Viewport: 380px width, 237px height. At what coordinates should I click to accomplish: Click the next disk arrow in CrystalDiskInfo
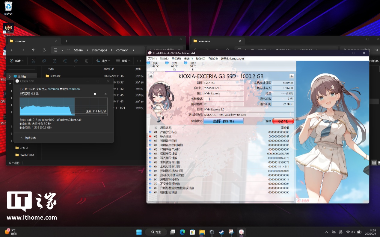click(x=291, y=76)
